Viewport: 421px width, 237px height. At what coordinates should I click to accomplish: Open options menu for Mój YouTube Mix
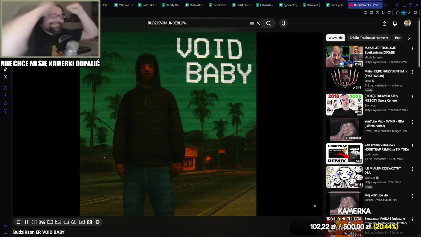tap(412, 196)
